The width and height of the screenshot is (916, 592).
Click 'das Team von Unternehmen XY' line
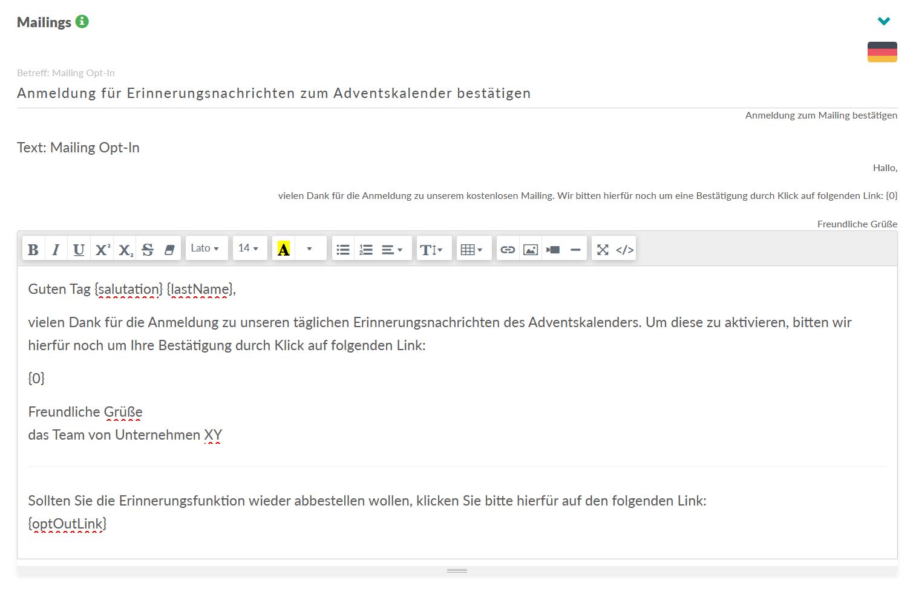point(125,435)
